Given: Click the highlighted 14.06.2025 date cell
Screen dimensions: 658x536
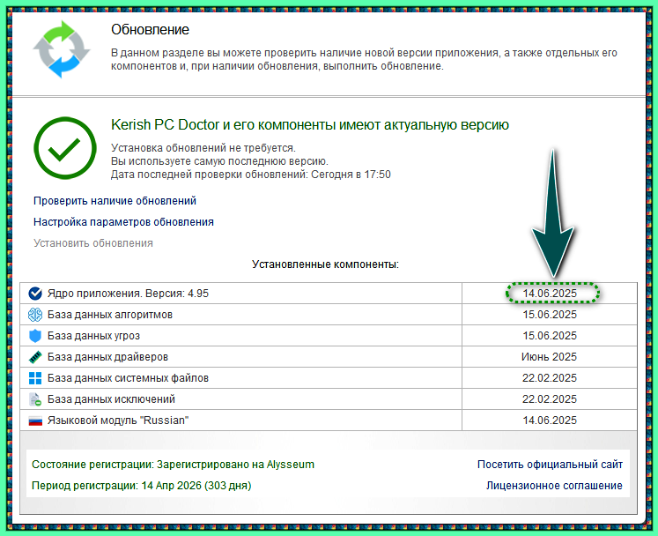Looking at the screenshot, I should pos(550,294).
